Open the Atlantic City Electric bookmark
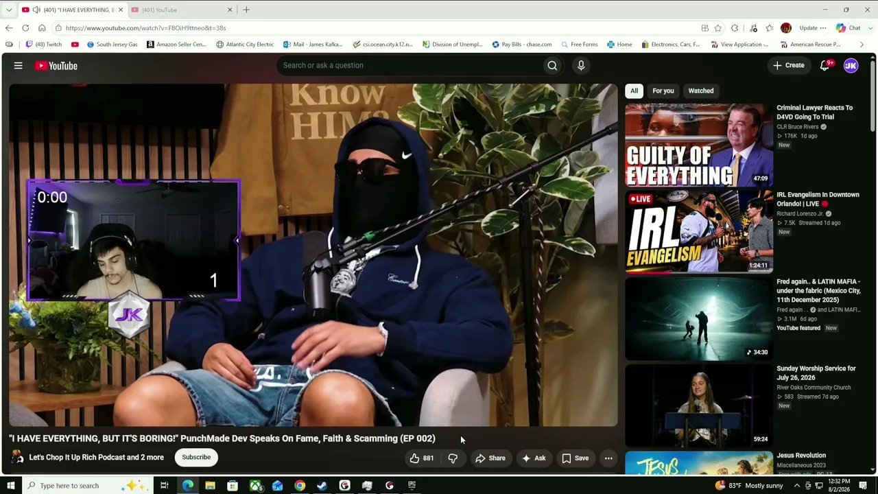878x494 pixels. (x=245, y=45)
